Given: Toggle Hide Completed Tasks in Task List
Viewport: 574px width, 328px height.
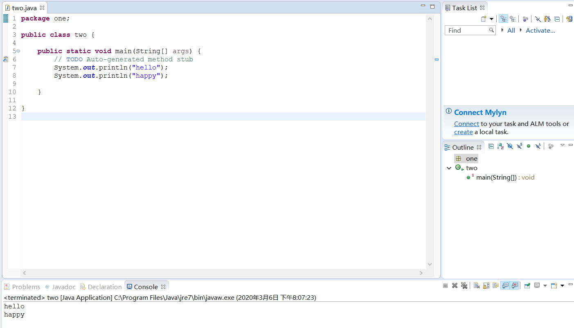Looking at the screenshot, I should coord(538,19).
